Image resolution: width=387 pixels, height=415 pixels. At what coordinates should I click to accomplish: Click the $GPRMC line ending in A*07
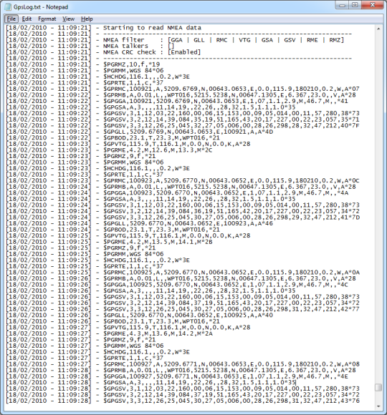183,89
